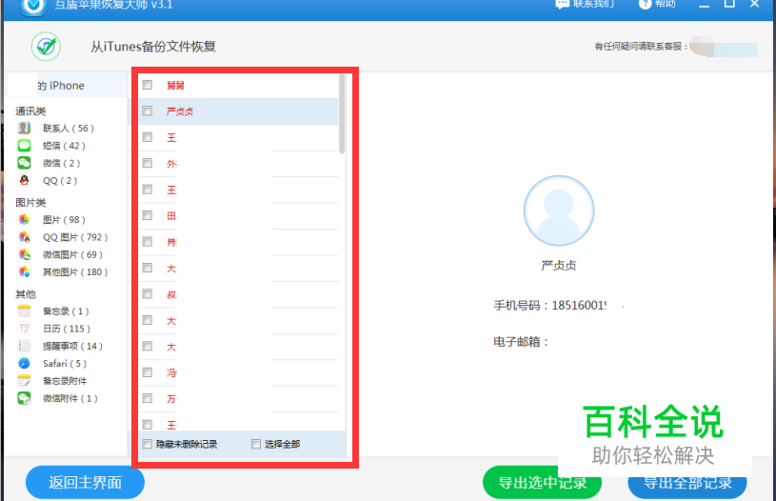Open the Contacts icon (联系人 56)
776x501 pixels.
(24, 129)
